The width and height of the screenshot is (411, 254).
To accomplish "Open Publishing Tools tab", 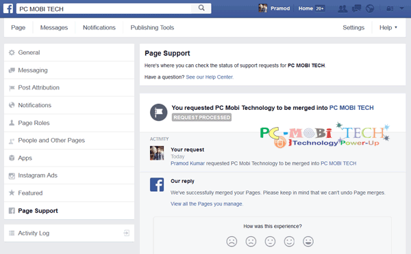I will pos(152,27).
